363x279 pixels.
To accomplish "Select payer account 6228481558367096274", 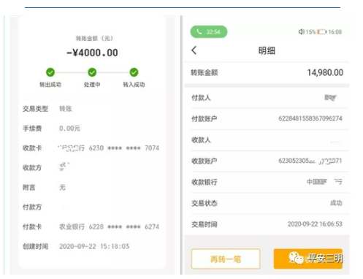I will [x=310, y=118].
